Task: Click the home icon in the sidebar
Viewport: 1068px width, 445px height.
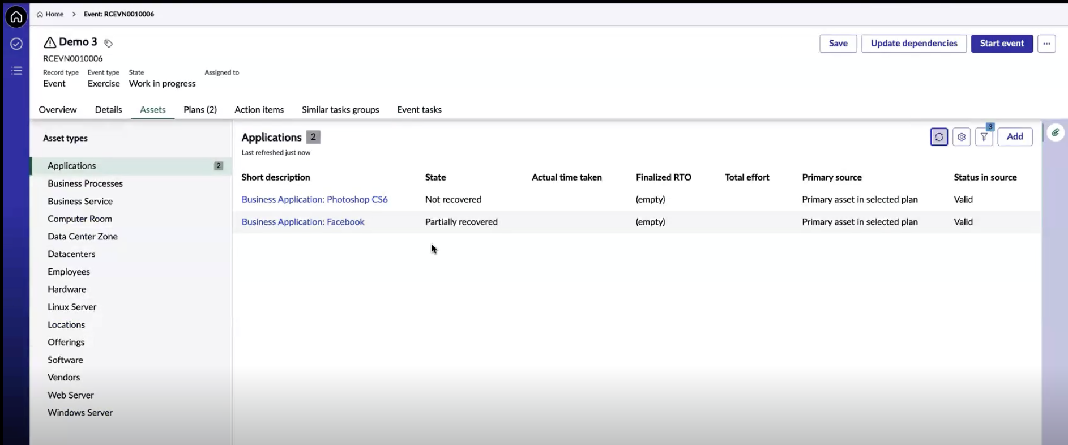Action: click(x=16, y=17)
